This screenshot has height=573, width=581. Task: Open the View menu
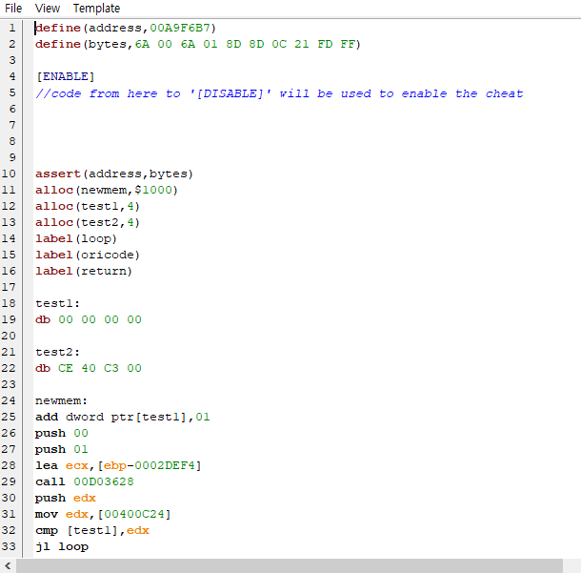click(47, 9)
